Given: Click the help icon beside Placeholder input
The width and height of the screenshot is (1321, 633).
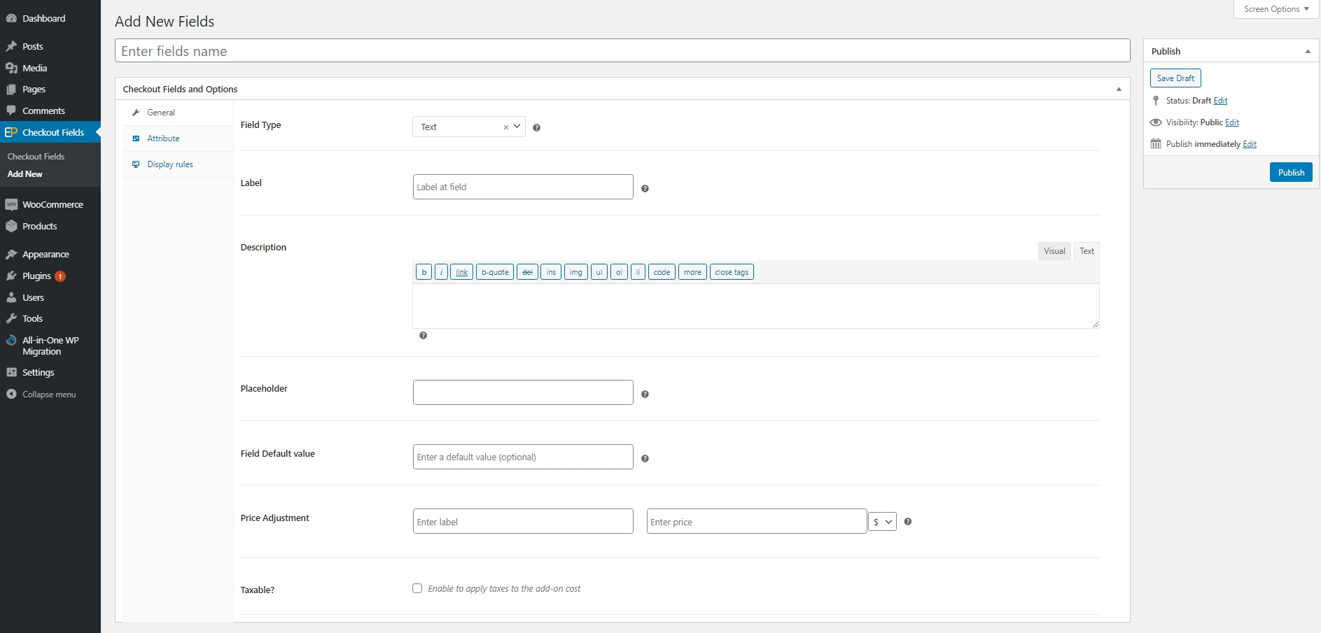Looking at the screenshot, I should click(x=645, y=394).
